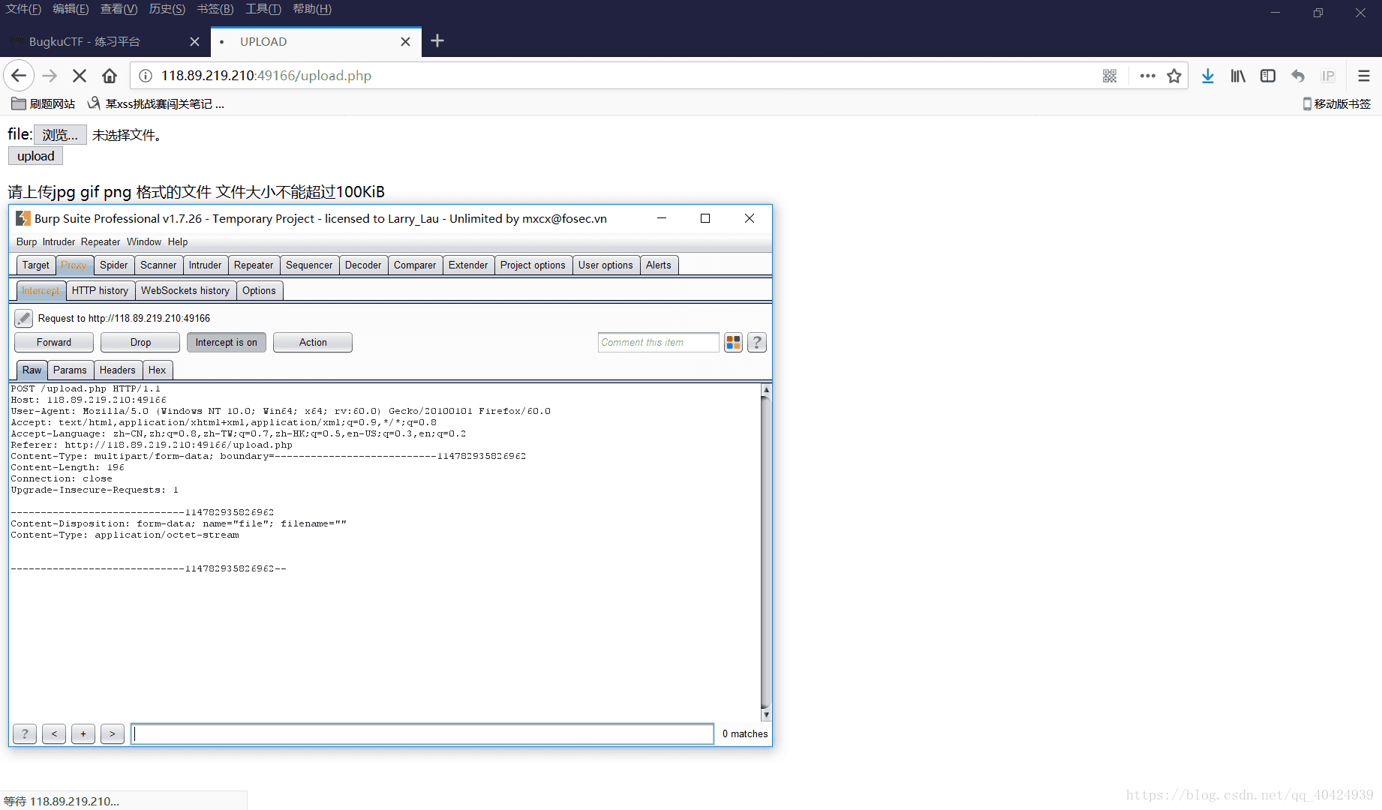Close the BugkuCTF tab
The image size is (1382, 810).
[194, 42]
